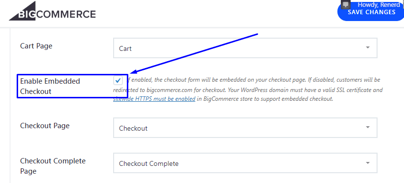Open the Cart Page select box
This screenshot has height=183, width=404.
tap(245, 48)
